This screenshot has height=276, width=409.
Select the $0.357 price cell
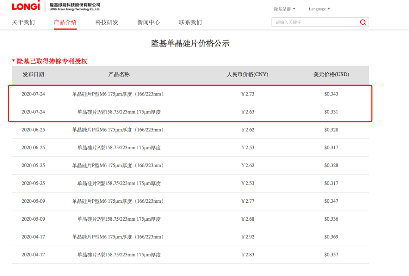331,255
